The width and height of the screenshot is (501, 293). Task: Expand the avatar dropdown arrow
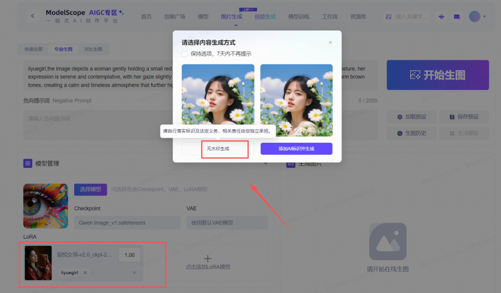click(x=484, y=16)
